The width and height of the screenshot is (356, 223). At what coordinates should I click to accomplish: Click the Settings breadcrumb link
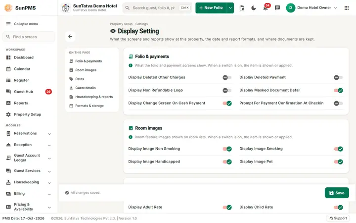click(x=141, y=24)
